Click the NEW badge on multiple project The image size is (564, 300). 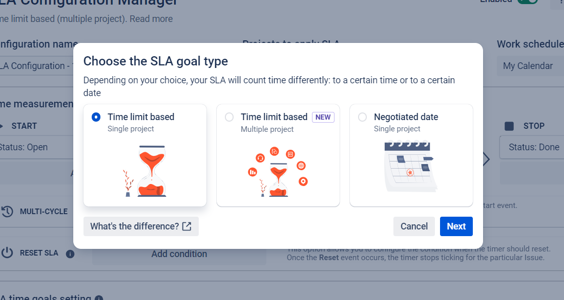click(x=323, y=117)
